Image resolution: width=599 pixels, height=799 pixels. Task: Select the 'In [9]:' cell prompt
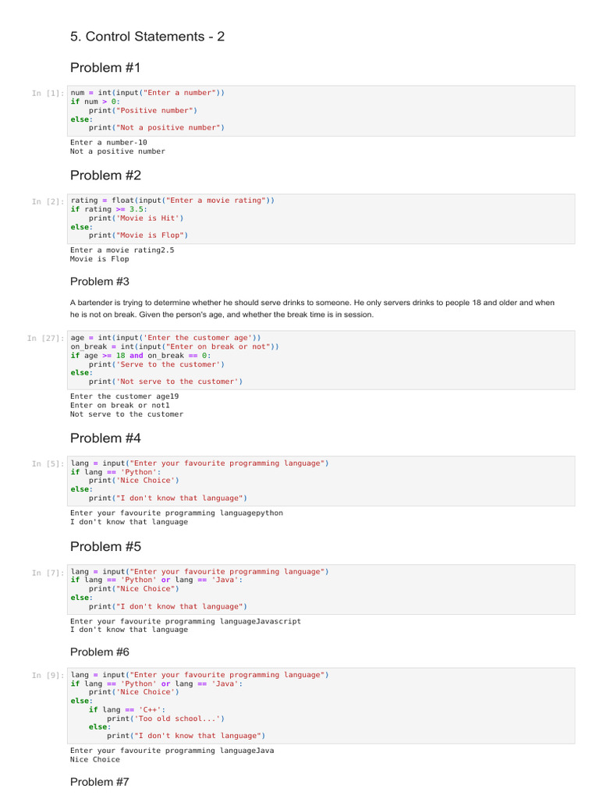(x=48, y=676)
